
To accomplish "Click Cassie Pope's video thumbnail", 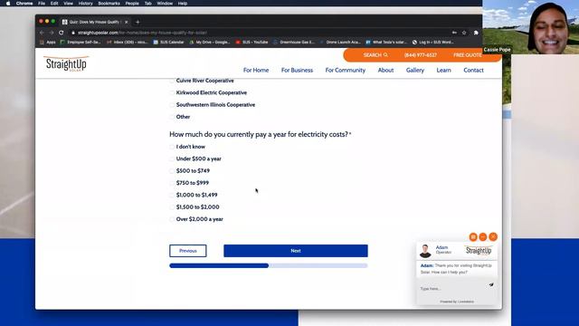I will click(x=531, y=27).
